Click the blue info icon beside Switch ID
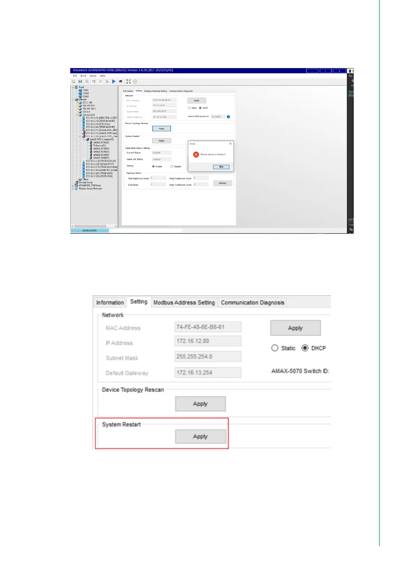 pyautogui.click(x=228, y=117)
